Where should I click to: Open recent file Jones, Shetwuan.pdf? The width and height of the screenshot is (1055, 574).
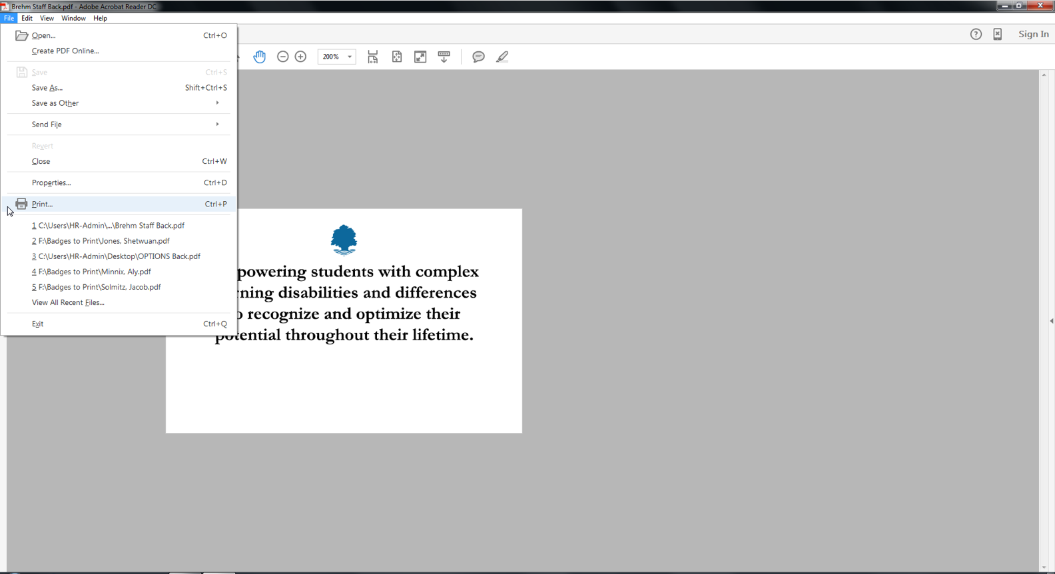click(101, 241)
